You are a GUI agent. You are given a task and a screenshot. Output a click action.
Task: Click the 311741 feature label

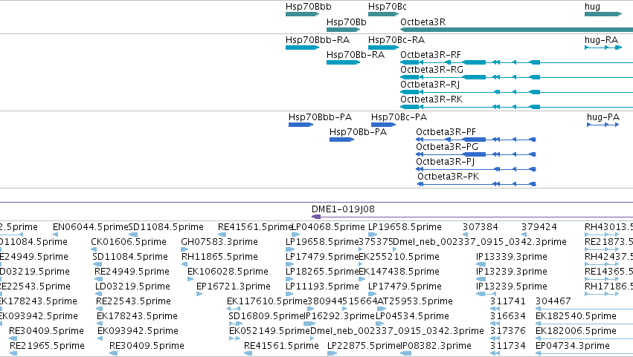tap(508, 301)
